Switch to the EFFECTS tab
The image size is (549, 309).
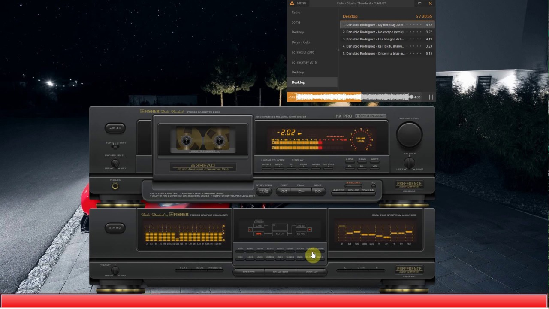(249, 272)
